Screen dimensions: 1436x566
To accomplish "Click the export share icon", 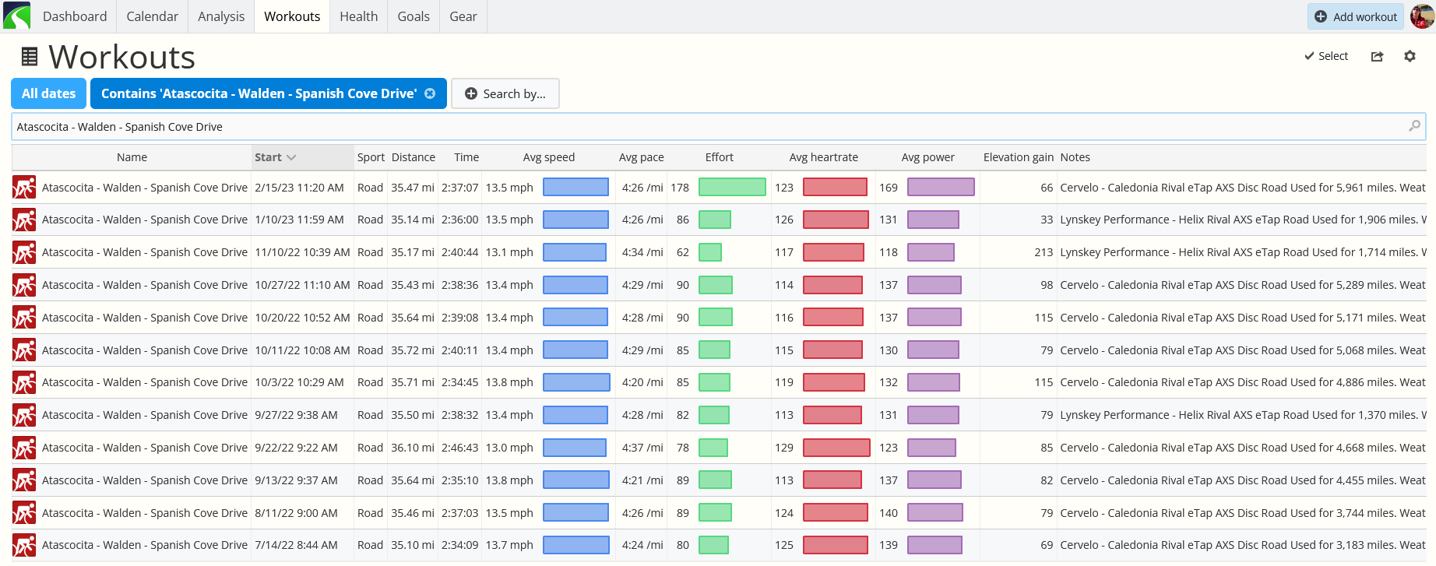I will tap(1377, 56).
